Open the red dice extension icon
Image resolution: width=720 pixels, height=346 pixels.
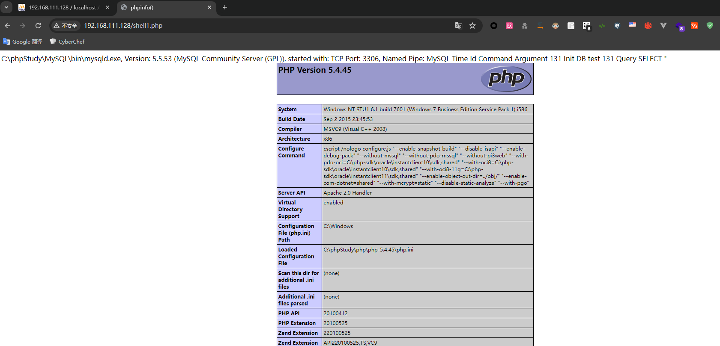(x=648, y=26)
